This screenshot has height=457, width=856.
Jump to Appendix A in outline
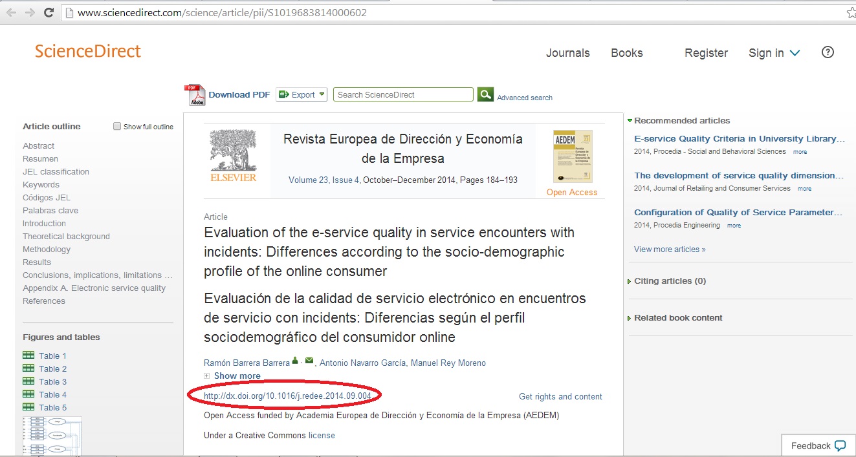[x=94, y=288]
